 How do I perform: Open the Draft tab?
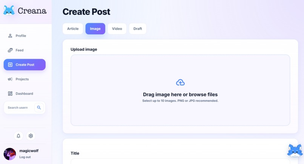coord(138,29)
